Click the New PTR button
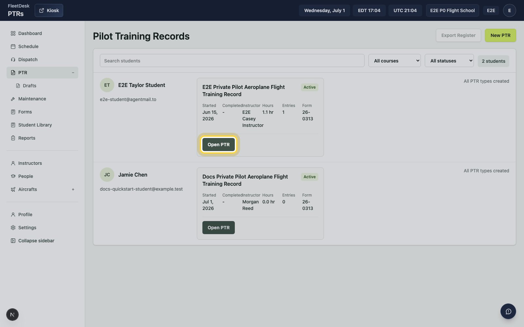Screen dimensions: 524x327 [500, 35]
